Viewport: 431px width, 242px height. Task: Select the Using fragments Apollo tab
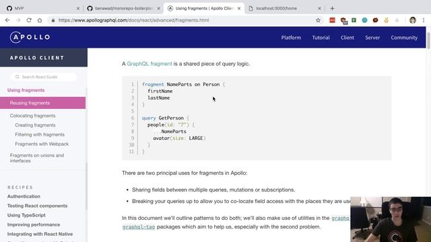click(x=204, y=8)
